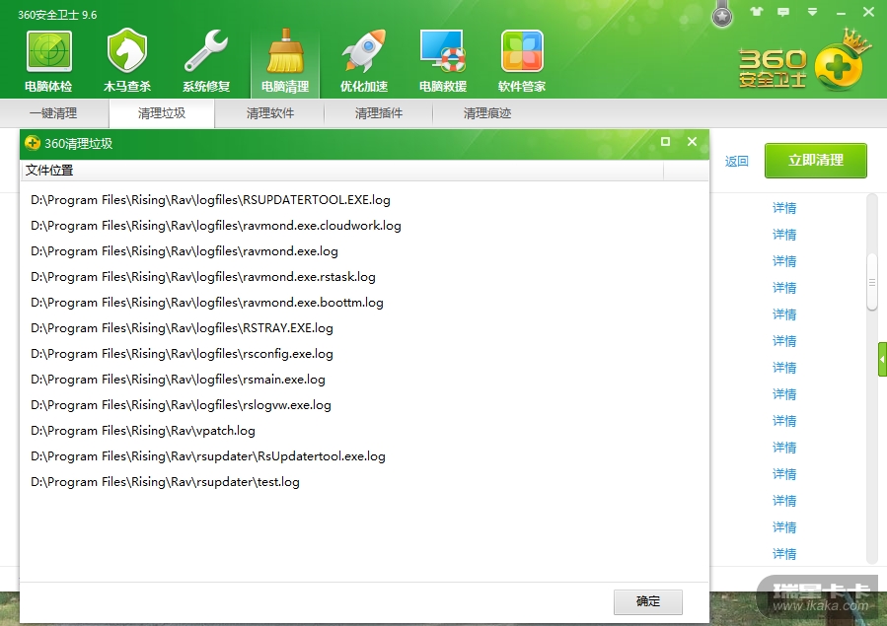The image size is (887, 626).
Task: Open the feedback speech bubble icon
Action: (x=783, y=12)
